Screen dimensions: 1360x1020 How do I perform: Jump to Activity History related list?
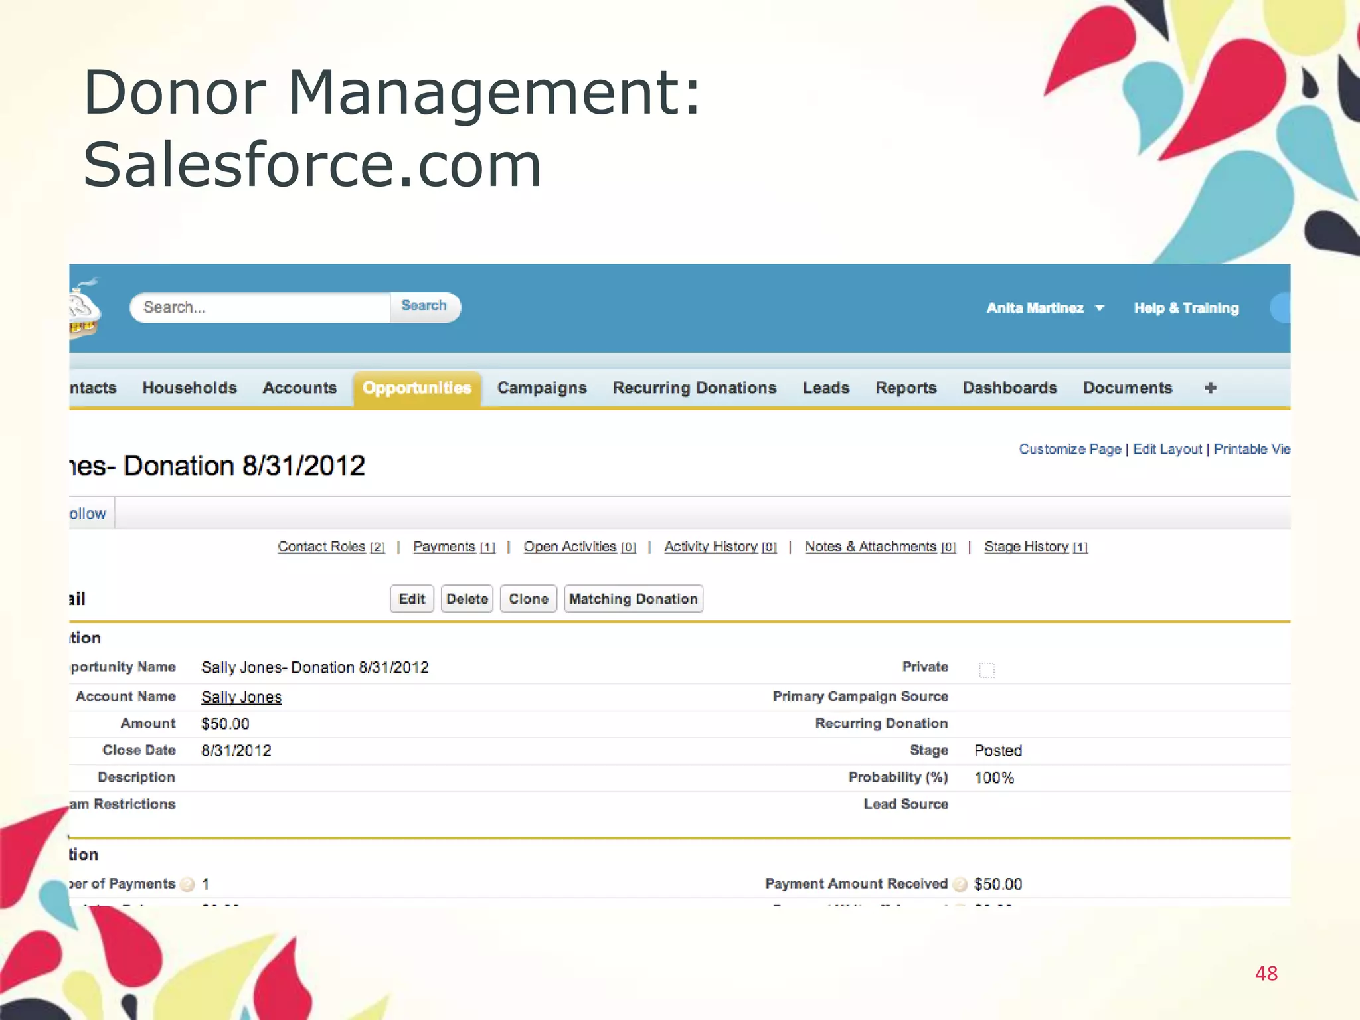click(x=721, y=547)
